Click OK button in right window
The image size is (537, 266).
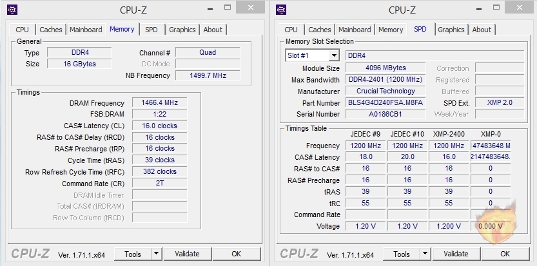(505, 254)
